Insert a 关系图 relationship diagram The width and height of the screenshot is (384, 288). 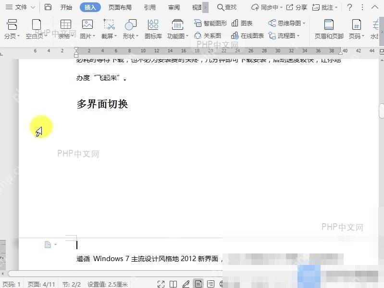[208, 36]
